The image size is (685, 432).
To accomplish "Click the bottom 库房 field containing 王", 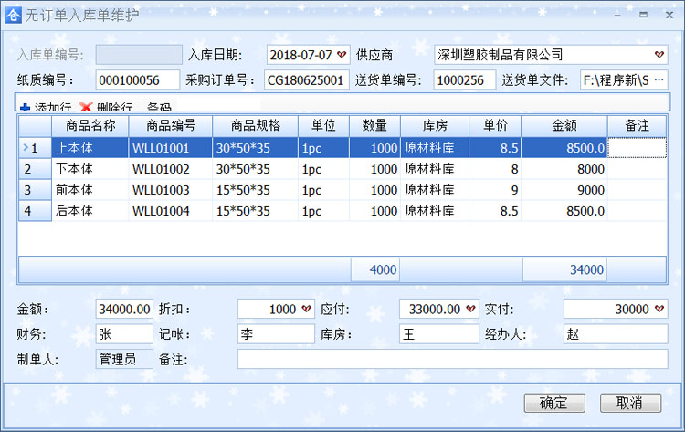I will tap(439, 334).
